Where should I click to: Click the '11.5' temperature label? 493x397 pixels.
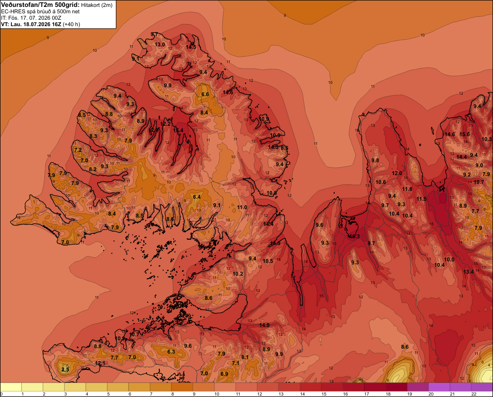click(422, 199)
